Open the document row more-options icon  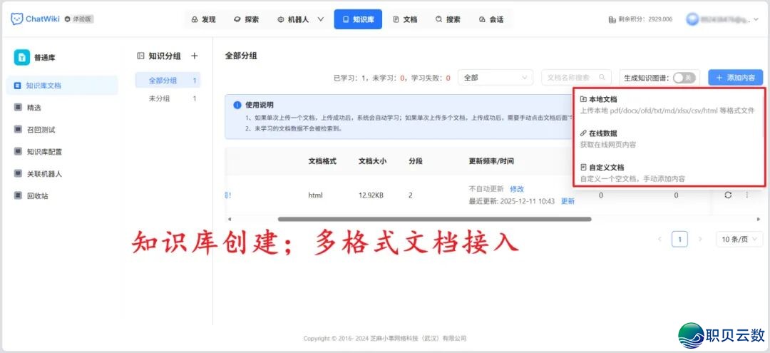(x=747, y=195)
